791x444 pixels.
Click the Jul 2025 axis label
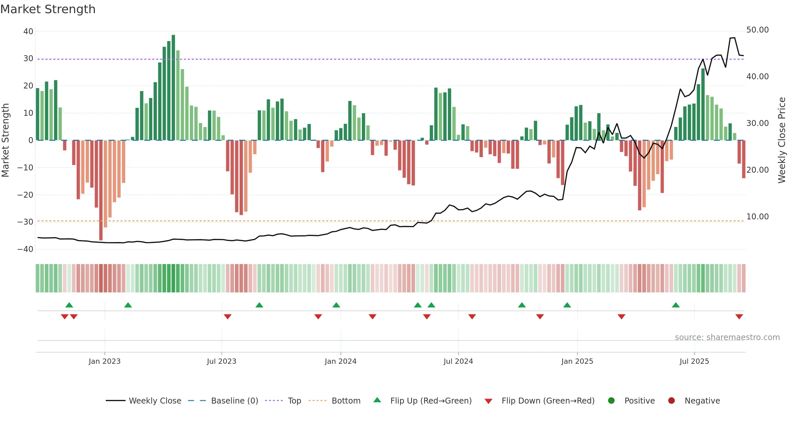tap(694, 361)
